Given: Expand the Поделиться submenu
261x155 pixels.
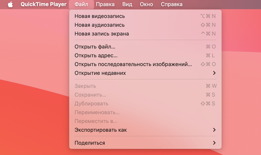Looking at the screenshot, I should tap(89, 143).
